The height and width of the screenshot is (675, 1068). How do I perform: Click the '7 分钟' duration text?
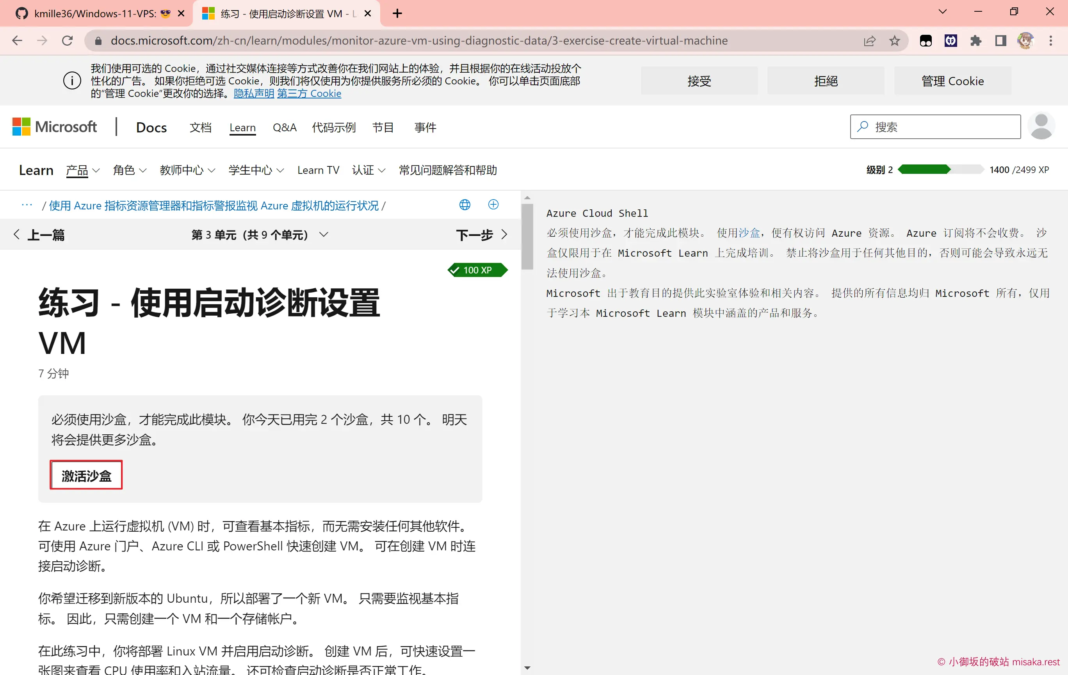tap(53, 373)
